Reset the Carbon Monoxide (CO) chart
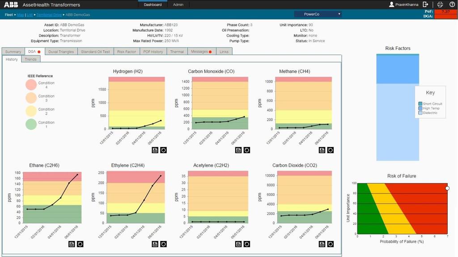 tap(247, 150)
